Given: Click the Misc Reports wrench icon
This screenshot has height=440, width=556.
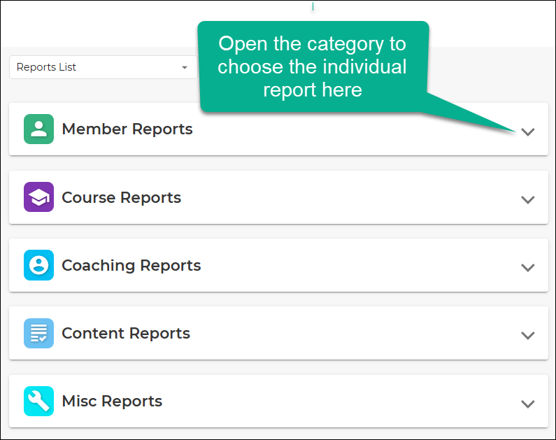Looking at the screenshot, I should [x=38, y=401].
